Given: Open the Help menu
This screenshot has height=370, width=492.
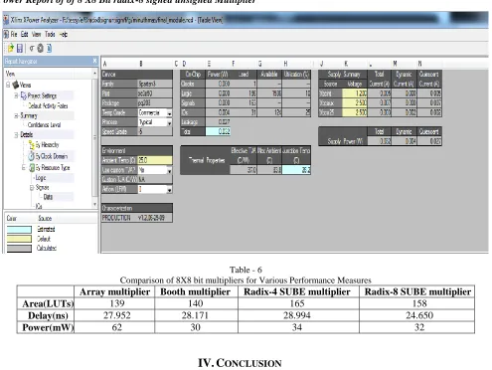Looking at the screenshot, I should [x=64, y=34].
